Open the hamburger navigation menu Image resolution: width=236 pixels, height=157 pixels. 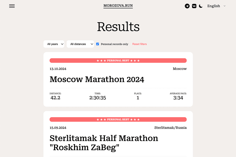[12, 6]
